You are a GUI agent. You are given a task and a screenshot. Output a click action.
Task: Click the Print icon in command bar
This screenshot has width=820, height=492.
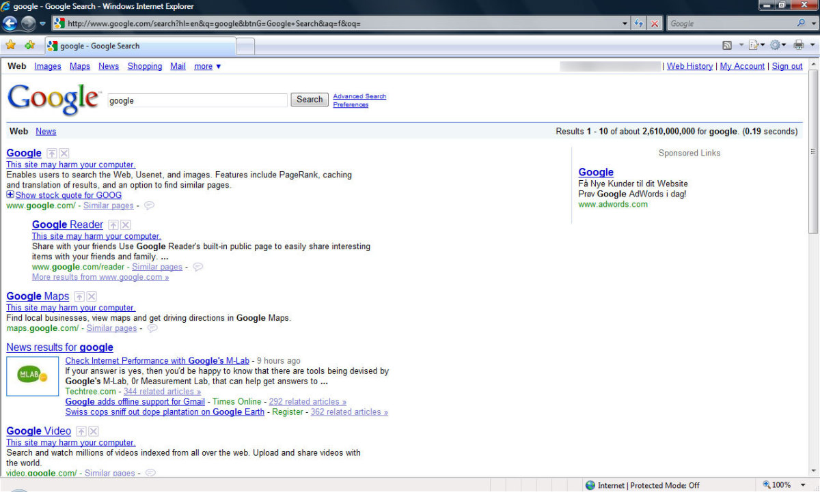[798, 45]
